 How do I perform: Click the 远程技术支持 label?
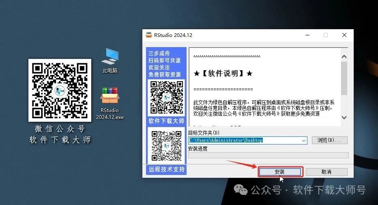pyautogui.click(x=167, y=169)
